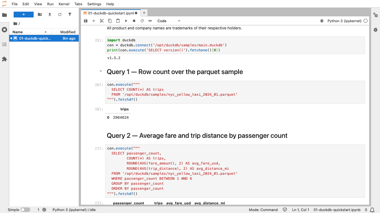
Task: Save the notebook with checkpoint
Action: click(86, 21)
